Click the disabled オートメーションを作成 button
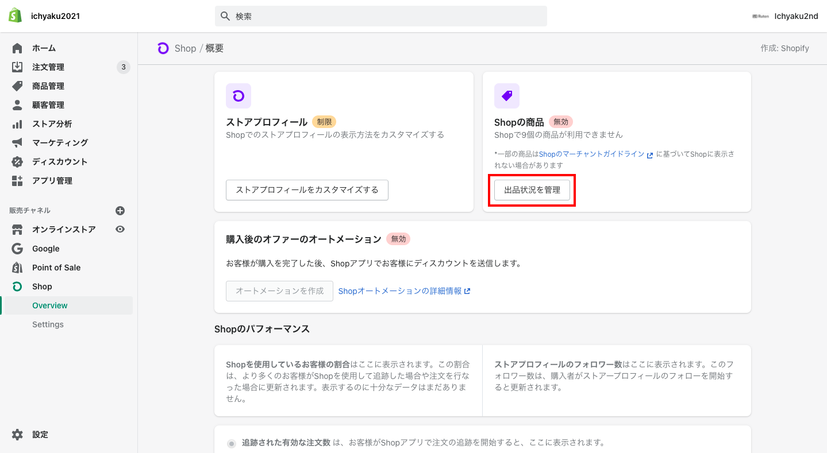Image resolution: width=827 pixels, height=453 pixels. (279, 291)
